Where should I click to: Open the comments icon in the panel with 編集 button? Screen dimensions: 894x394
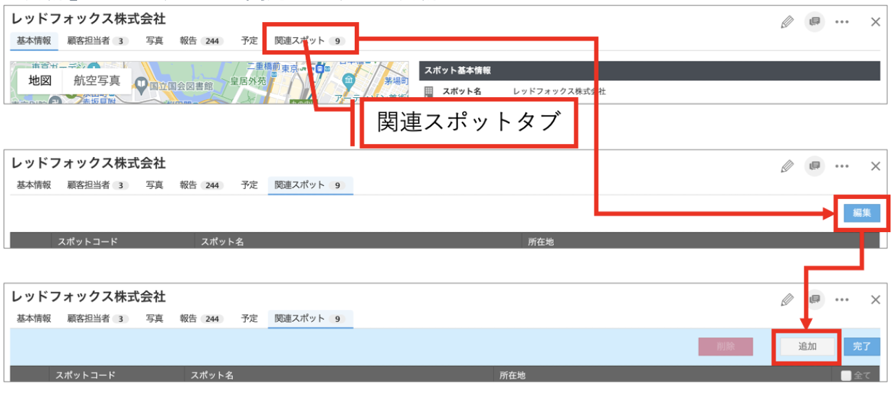[x=814, y=166]
